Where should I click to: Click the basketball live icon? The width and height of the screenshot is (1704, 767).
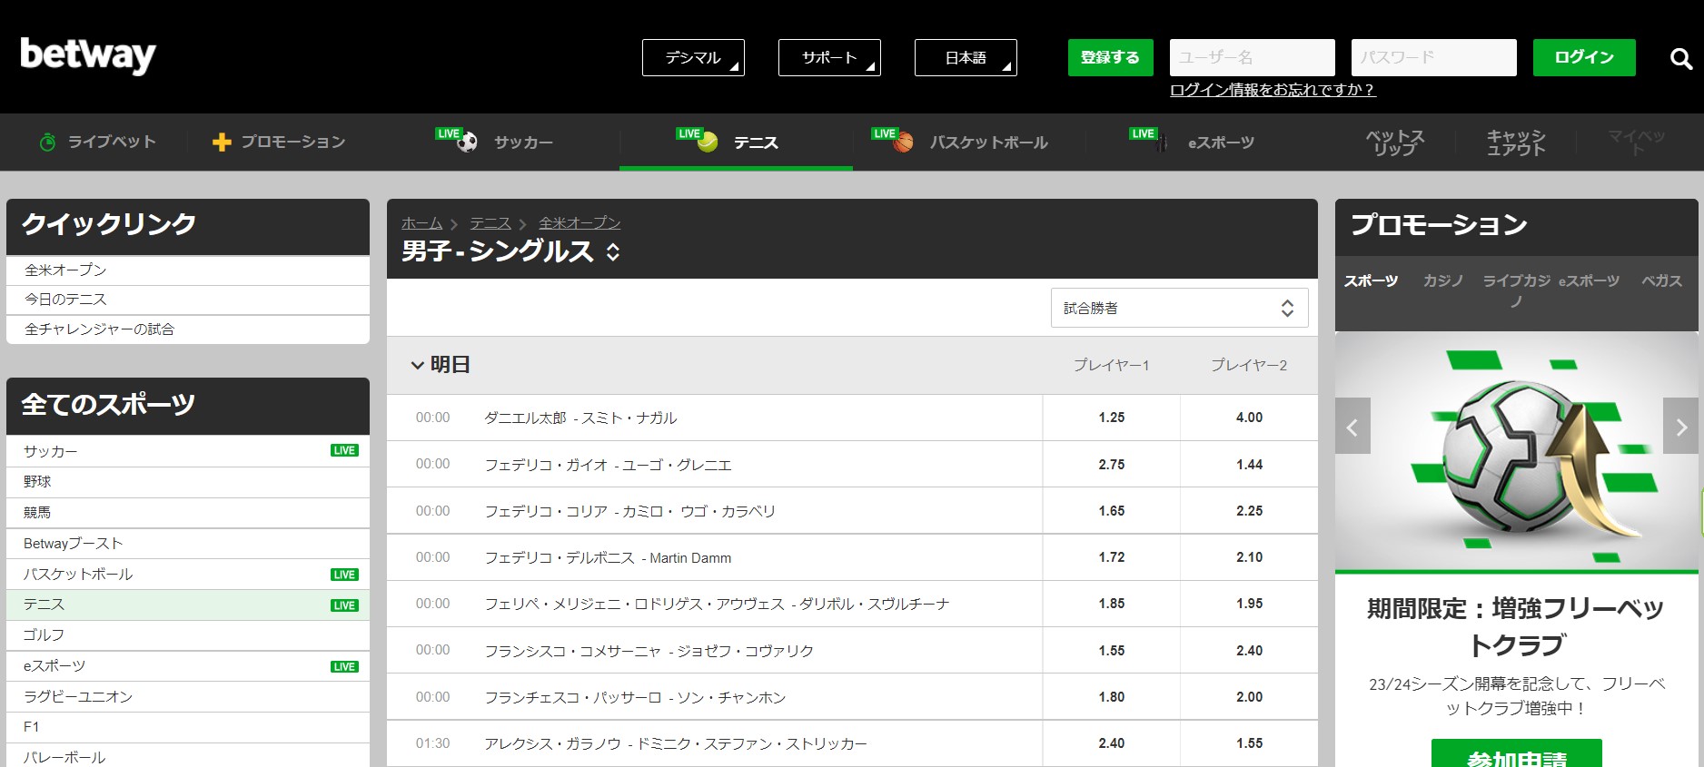tap(903, 142)
